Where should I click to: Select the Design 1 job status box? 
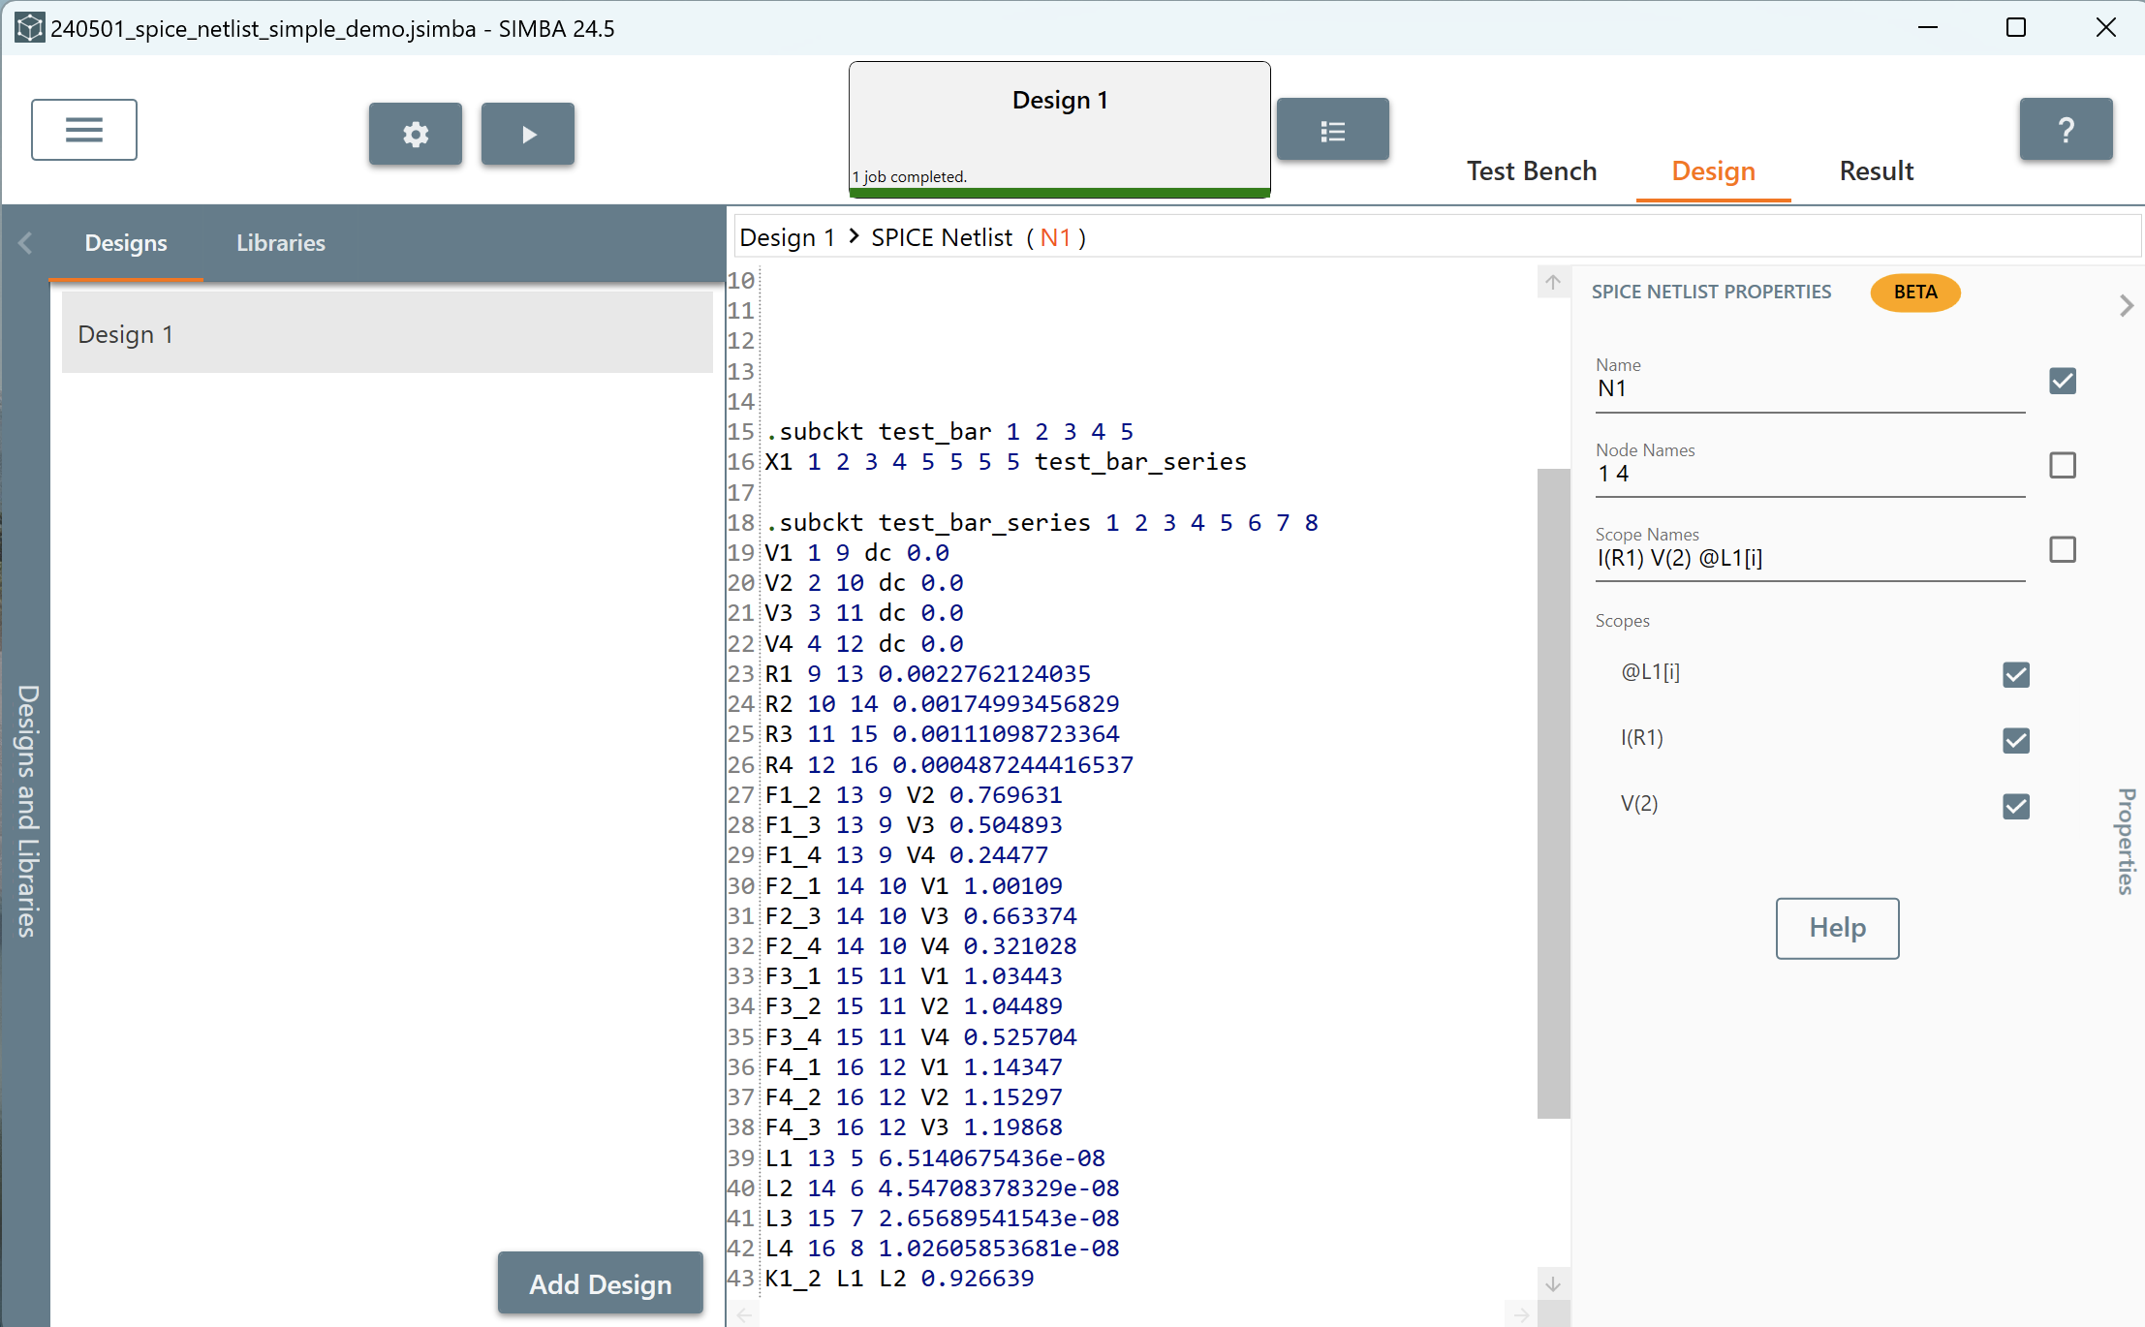coord(1060,129)
